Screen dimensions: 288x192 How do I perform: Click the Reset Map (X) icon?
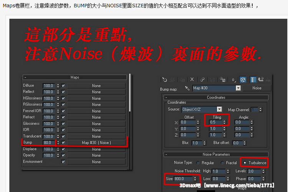(192, 79)
